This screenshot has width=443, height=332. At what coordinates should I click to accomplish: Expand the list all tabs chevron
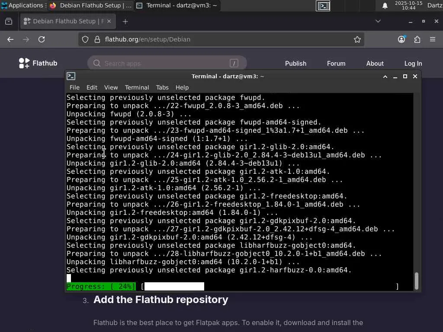378,21
